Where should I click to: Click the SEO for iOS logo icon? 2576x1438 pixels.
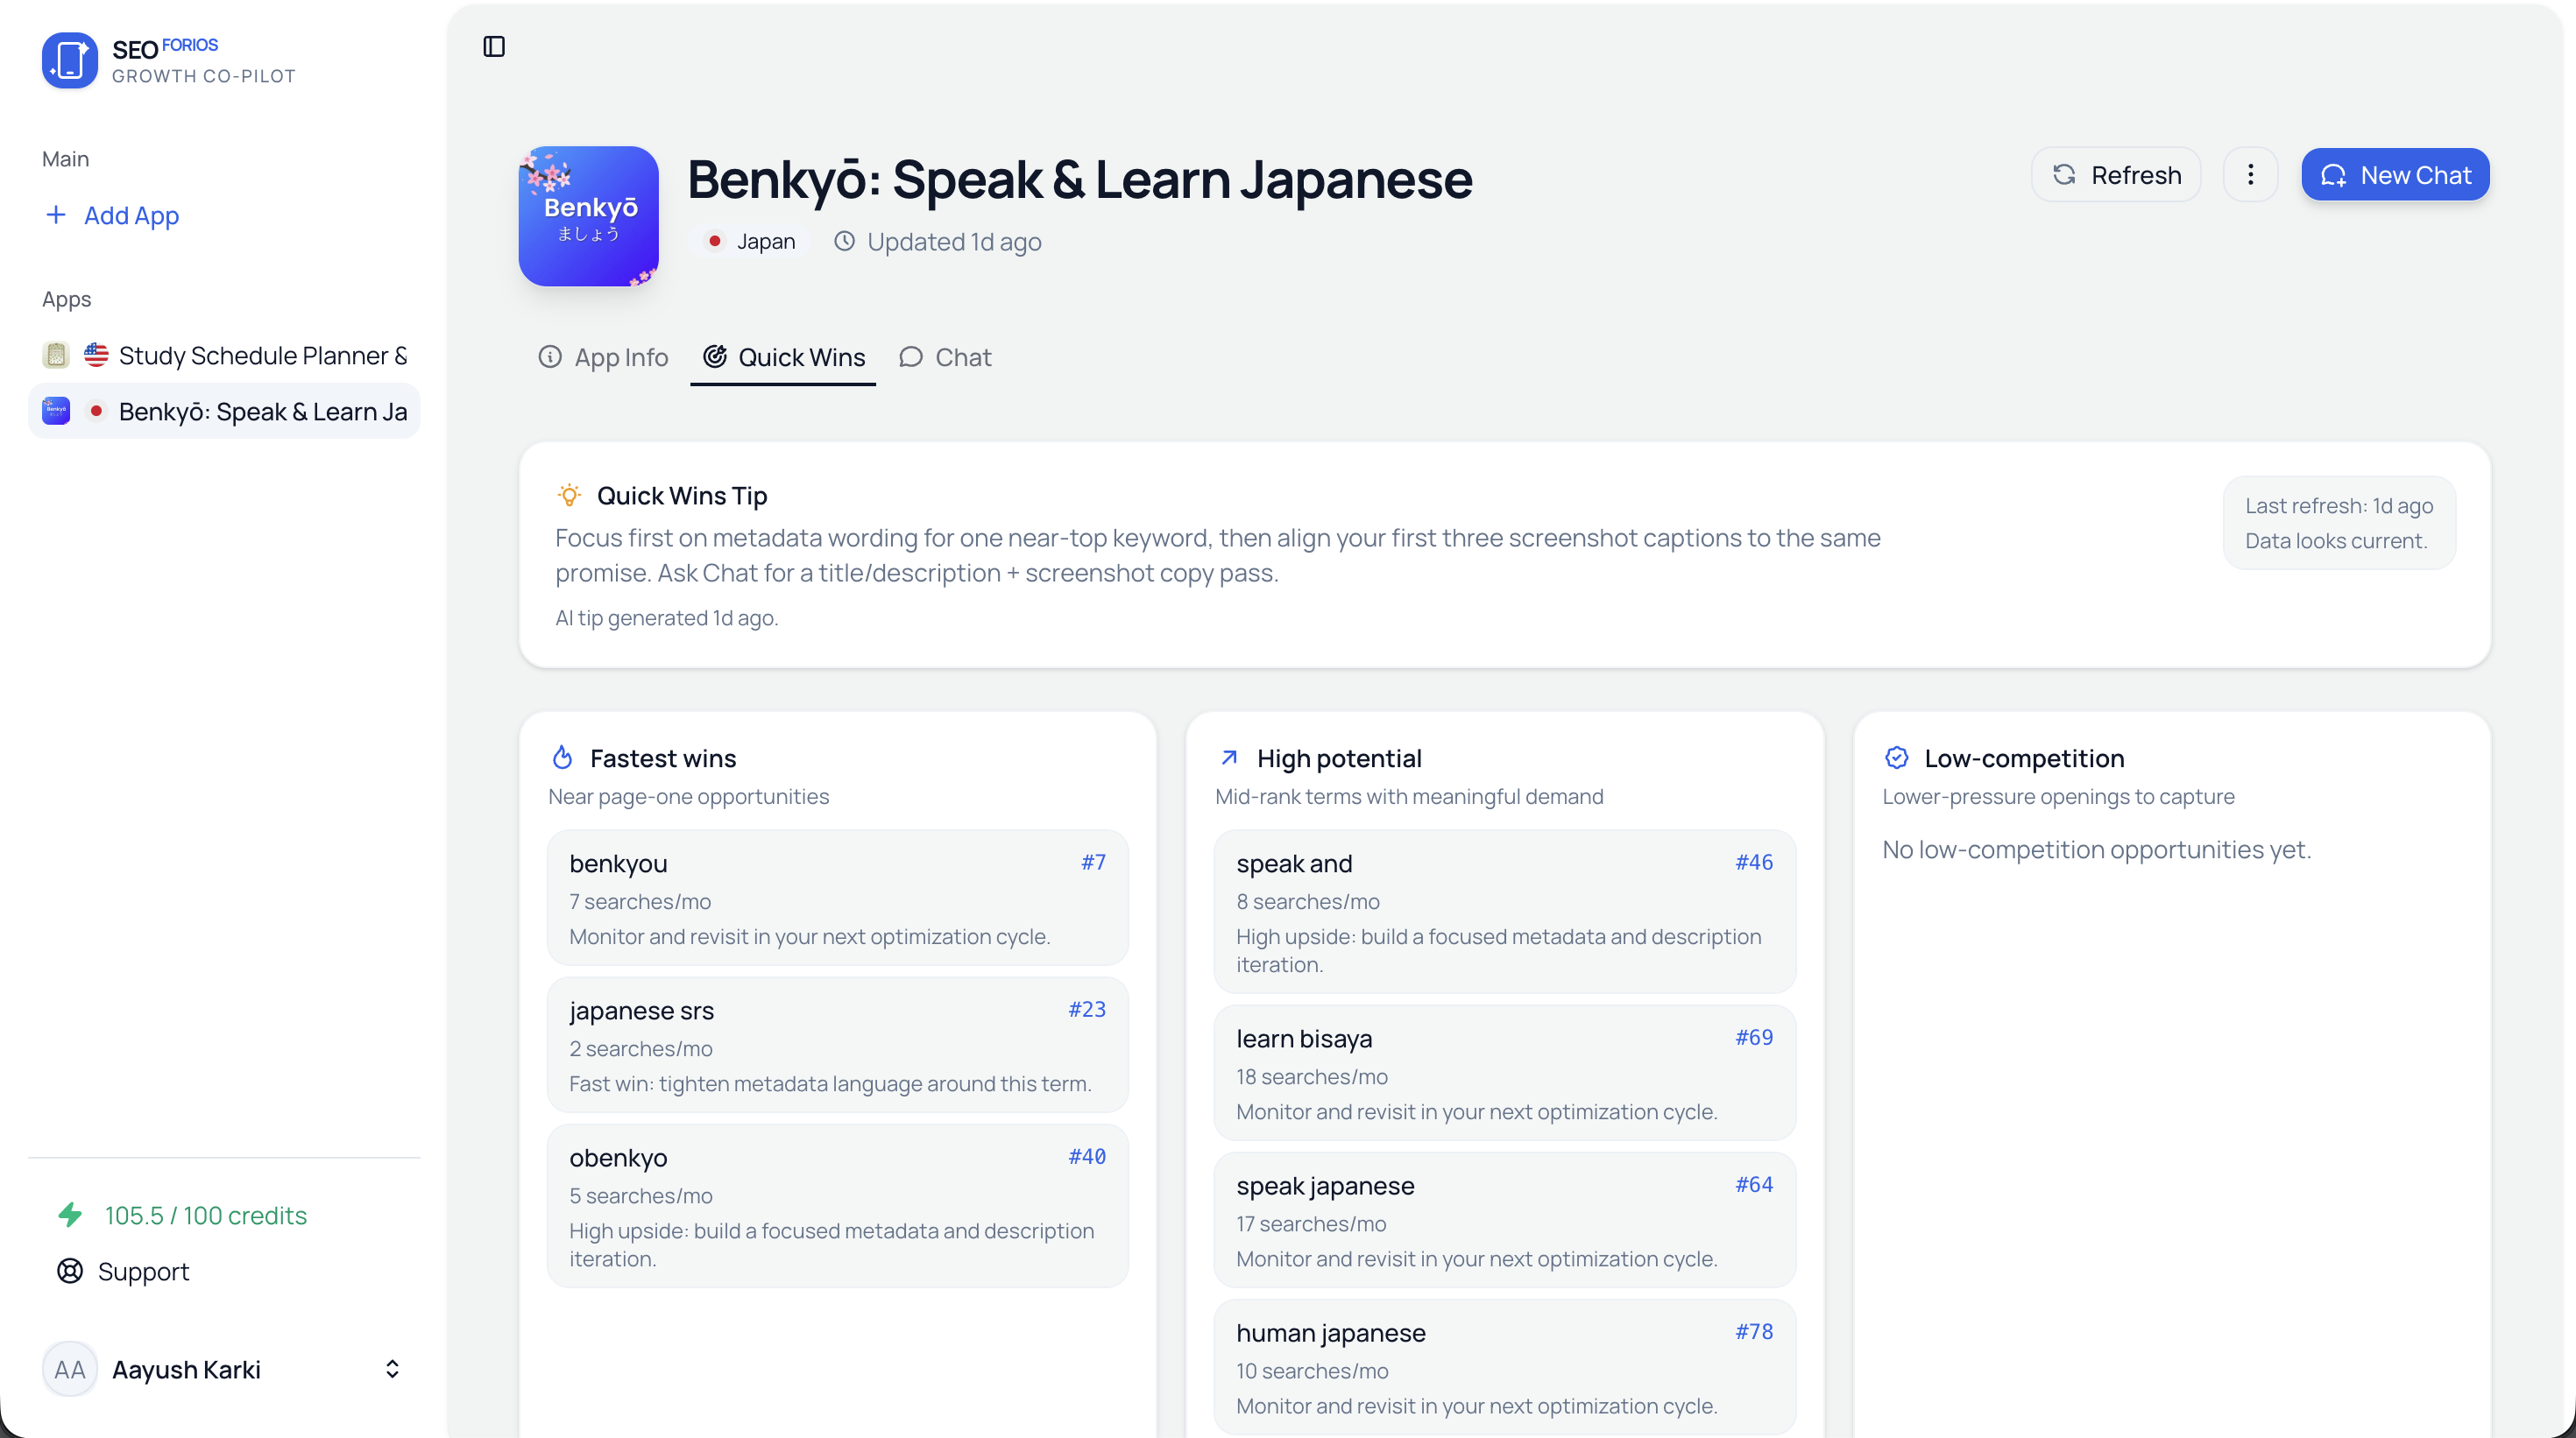tap(69, 60)
